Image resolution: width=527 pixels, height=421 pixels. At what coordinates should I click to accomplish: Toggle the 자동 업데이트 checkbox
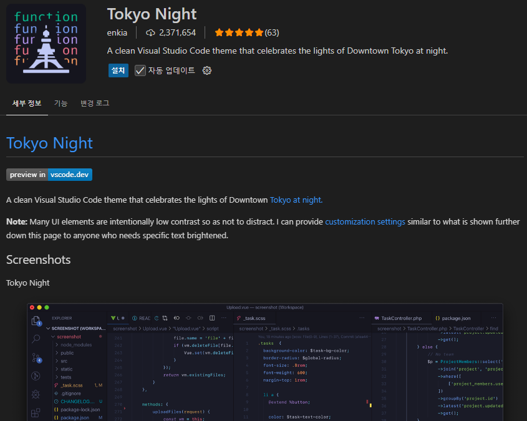click(x=140, y=70)
